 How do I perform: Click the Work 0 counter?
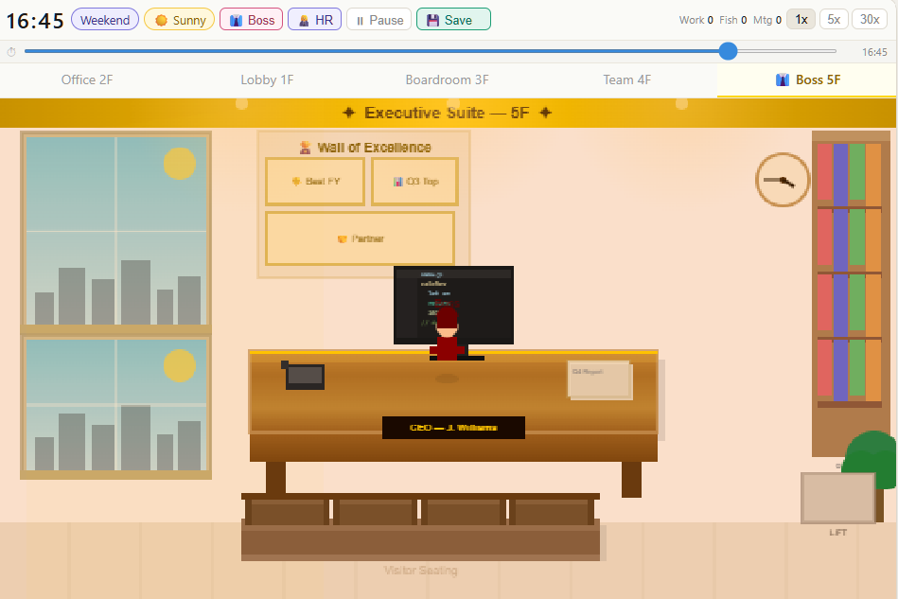pos(696,20)
